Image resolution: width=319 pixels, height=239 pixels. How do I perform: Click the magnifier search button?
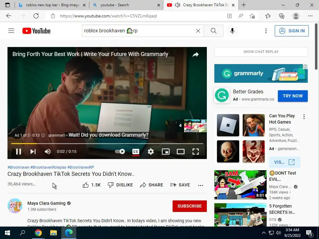click(x=214, y=31)
